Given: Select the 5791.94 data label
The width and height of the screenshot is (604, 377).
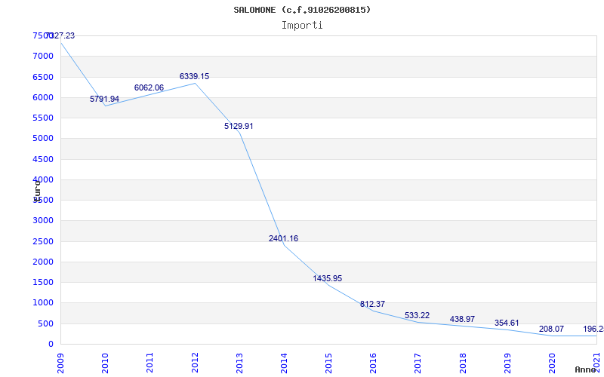Looking at the screenshot, I should (x=105, y=99).
